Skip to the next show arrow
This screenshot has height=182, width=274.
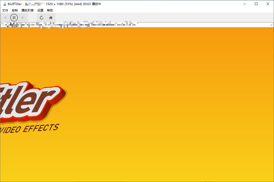tap(23, 18)
